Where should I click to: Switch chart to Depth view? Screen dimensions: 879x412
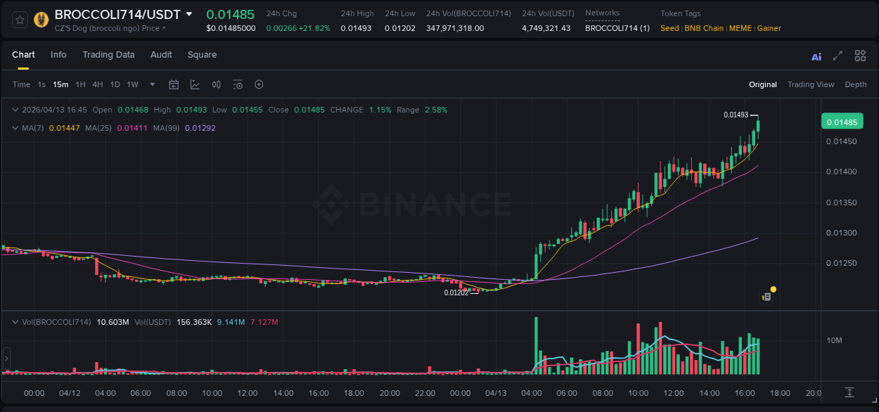856,84
